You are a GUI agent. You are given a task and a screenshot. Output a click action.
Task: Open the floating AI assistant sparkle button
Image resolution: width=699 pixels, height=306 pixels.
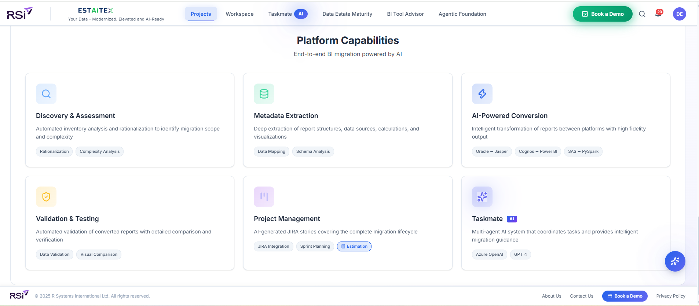[x=675, y=261]
